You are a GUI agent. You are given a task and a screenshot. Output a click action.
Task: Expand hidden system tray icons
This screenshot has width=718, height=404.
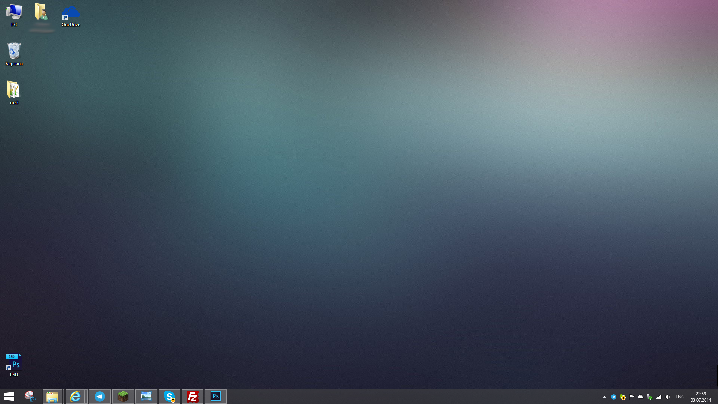click(x=604, y=397)
